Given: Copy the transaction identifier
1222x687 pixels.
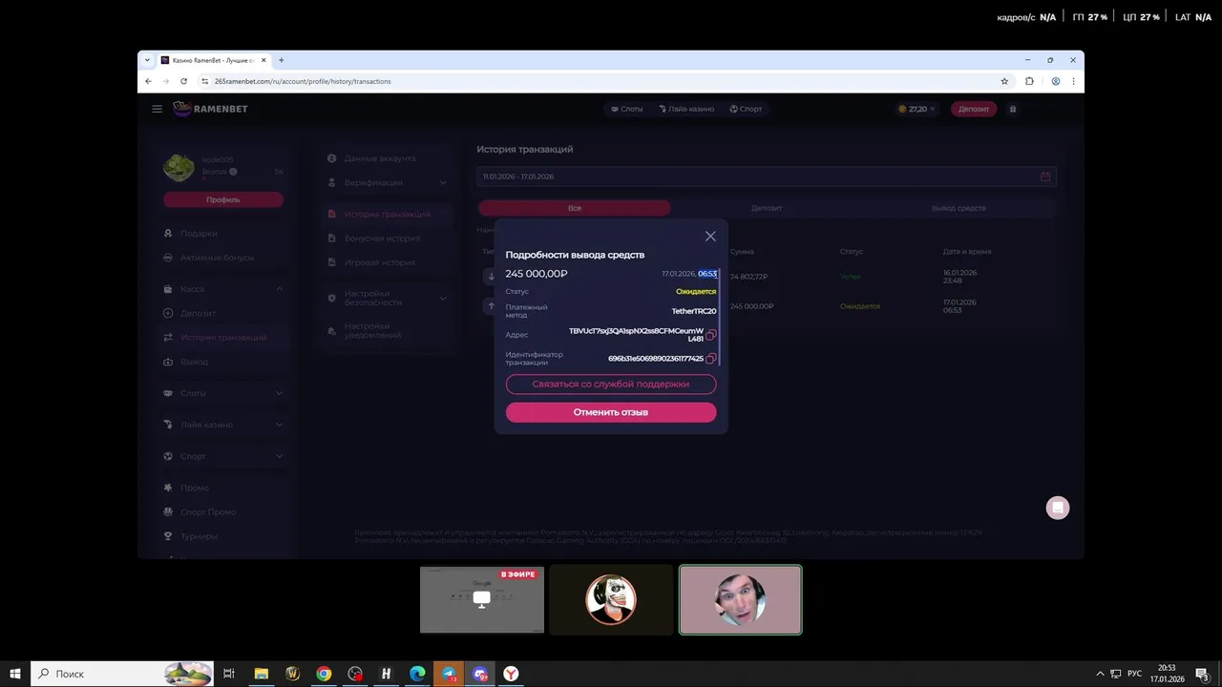Looking at the screenshot, I should pos(710,359).
